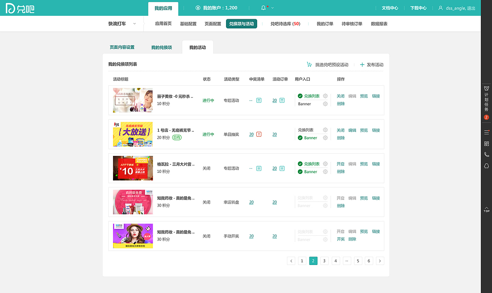Toggle 兑换列表 entry in 1号店 row

(306, 130)
